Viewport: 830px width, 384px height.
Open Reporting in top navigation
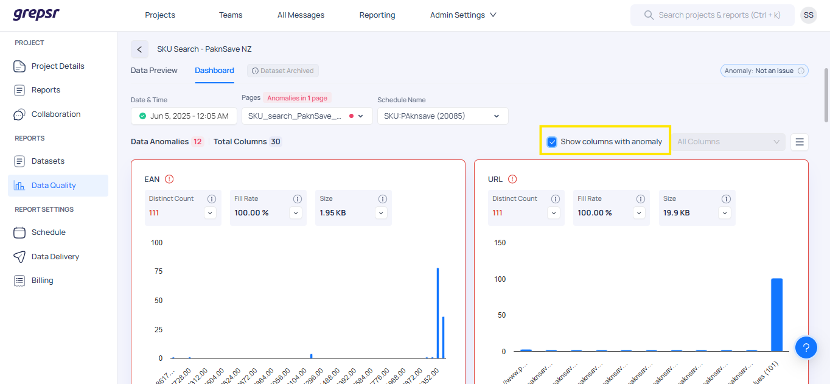point(377,15)
